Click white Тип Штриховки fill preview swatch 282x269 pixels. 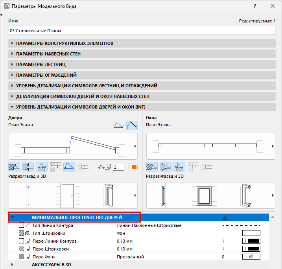[x=251, y=233]
